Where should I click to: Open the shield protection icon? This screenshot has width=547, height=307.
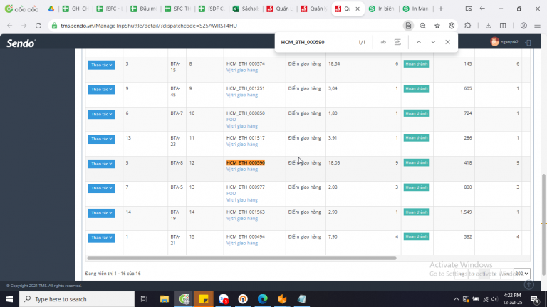pyautogui.click(x=452, y=26)
